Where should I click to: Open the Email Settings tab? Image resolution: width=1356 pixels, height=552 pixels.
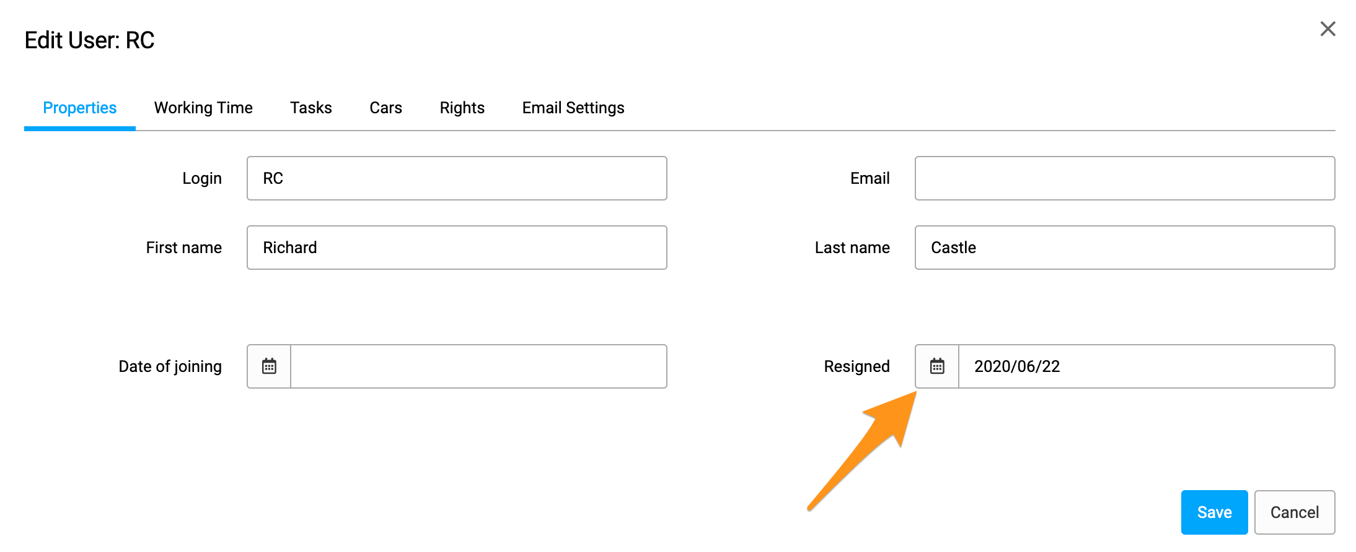tap(573, 108)
